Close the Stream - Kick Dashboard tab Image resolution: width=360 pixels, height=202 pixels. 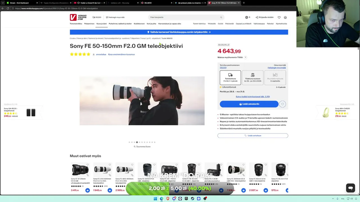tap(37, 3)
